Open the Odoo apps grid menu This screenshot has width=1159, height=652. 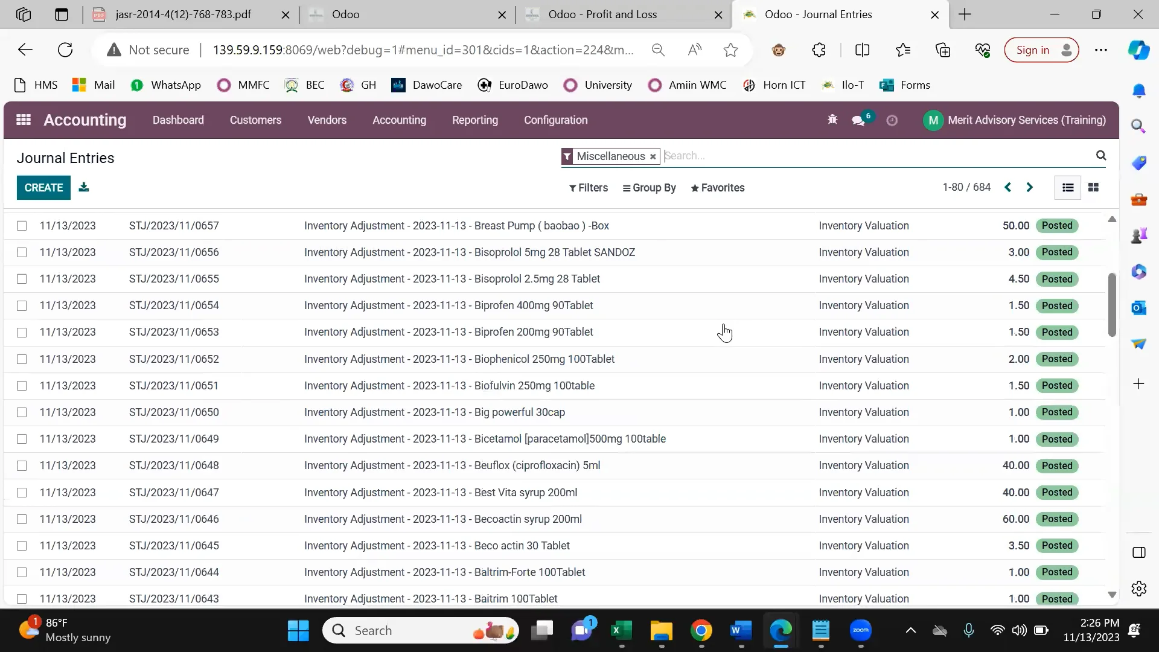[24, 120]
